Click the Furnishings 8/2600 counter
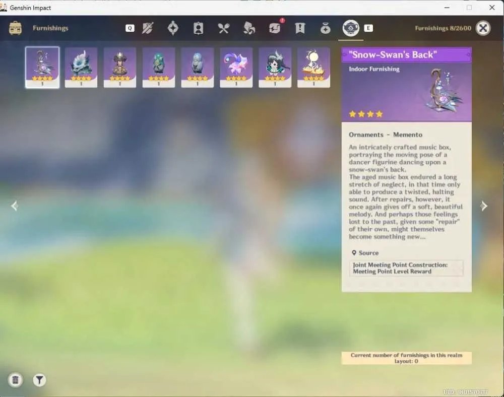This screenshot has height=397, width=504. click(443, 28)
